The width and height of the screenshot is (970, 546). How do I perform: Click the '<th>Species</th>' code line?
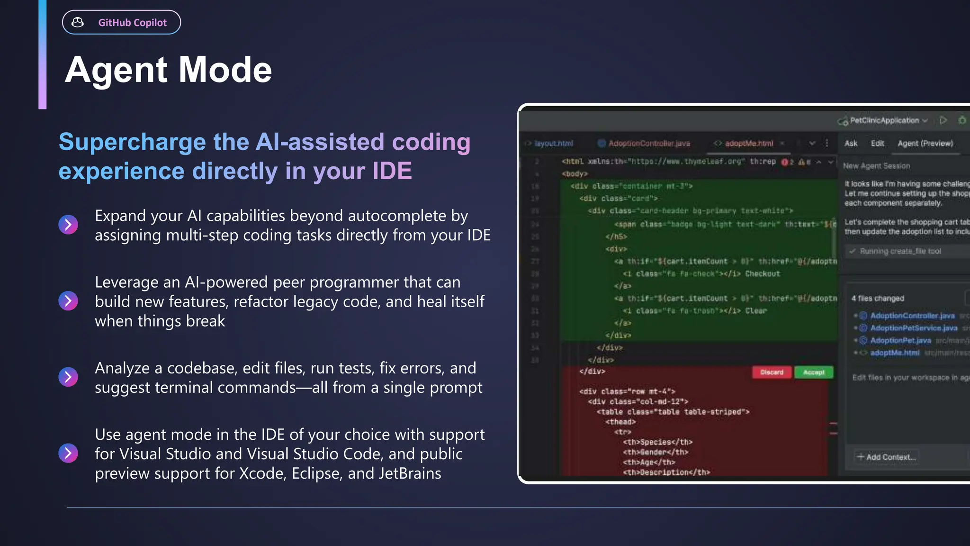pyautogui.click(x=657, y=442)
